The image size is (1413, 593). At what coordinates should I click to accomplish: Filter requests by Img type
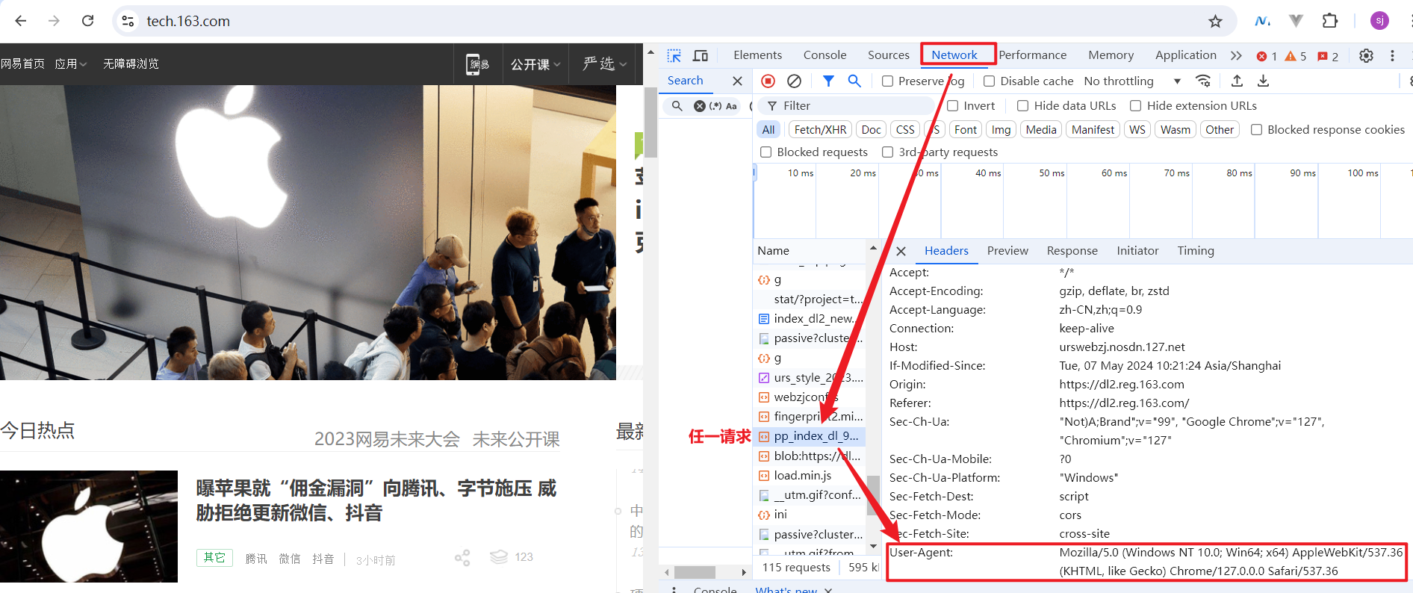click(x=1001, y=130)
